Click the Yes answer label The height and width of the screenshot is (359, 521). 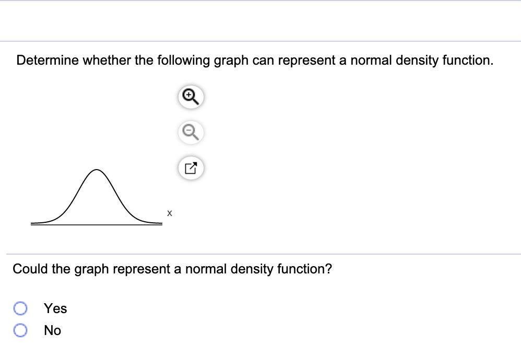56,308
